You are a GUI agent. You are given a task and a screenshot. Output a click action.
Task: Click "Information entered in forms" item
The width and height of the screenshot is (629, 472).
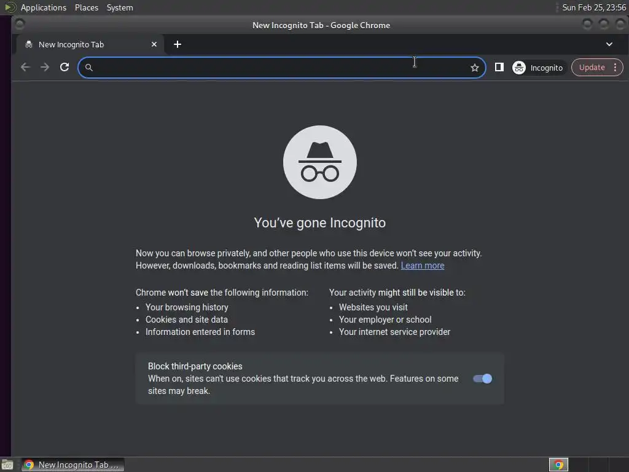click(x=200, y=332)
